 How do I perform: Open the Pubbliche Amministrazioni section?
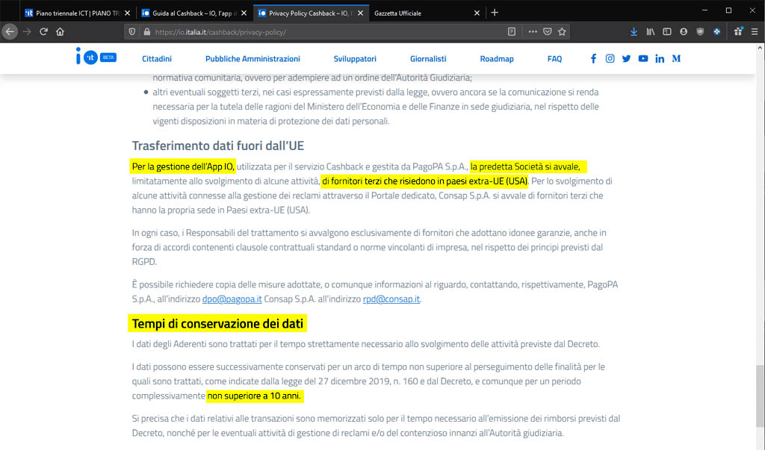pos(253,58)
